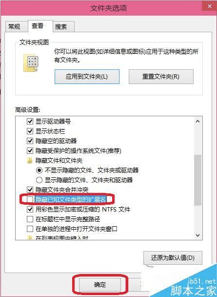This screenshot has width=217, height=297.
Task: Click the 隐藏文件和文件夹 folder icon
Action: 29,161
